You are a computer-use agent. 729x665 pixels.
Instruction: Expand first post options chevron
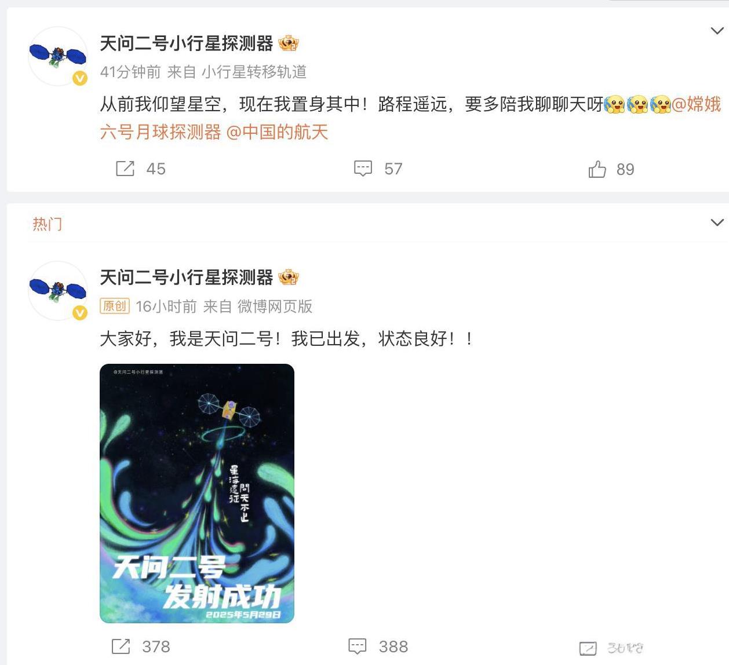click(717, 31)
